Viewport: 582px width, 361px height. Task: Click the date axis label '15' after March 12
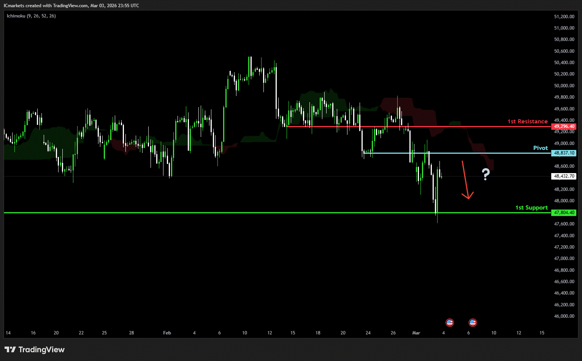[542, 333]
